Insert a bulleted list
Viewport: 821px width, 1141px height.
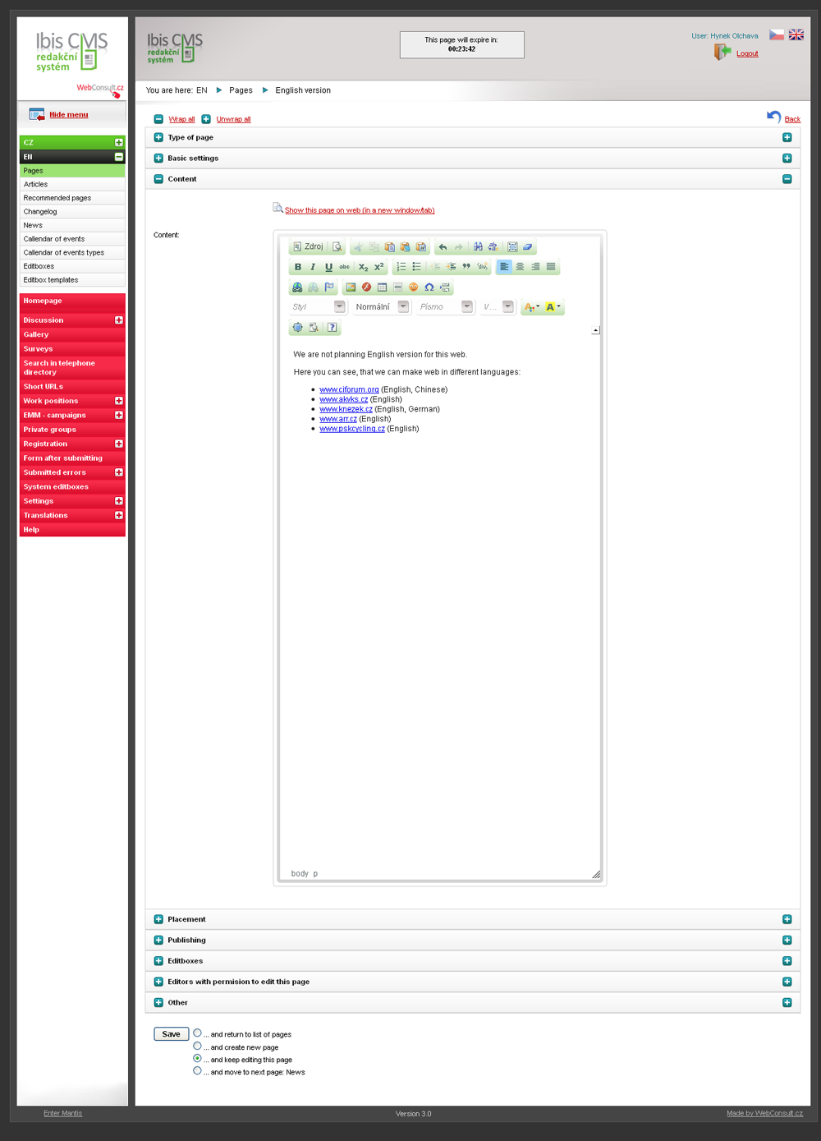click(x=416, y=267)
